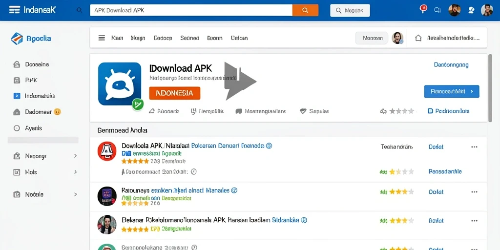500x250 pixels.
Task: Click the green verified check badge
Action: pos(138,104)
